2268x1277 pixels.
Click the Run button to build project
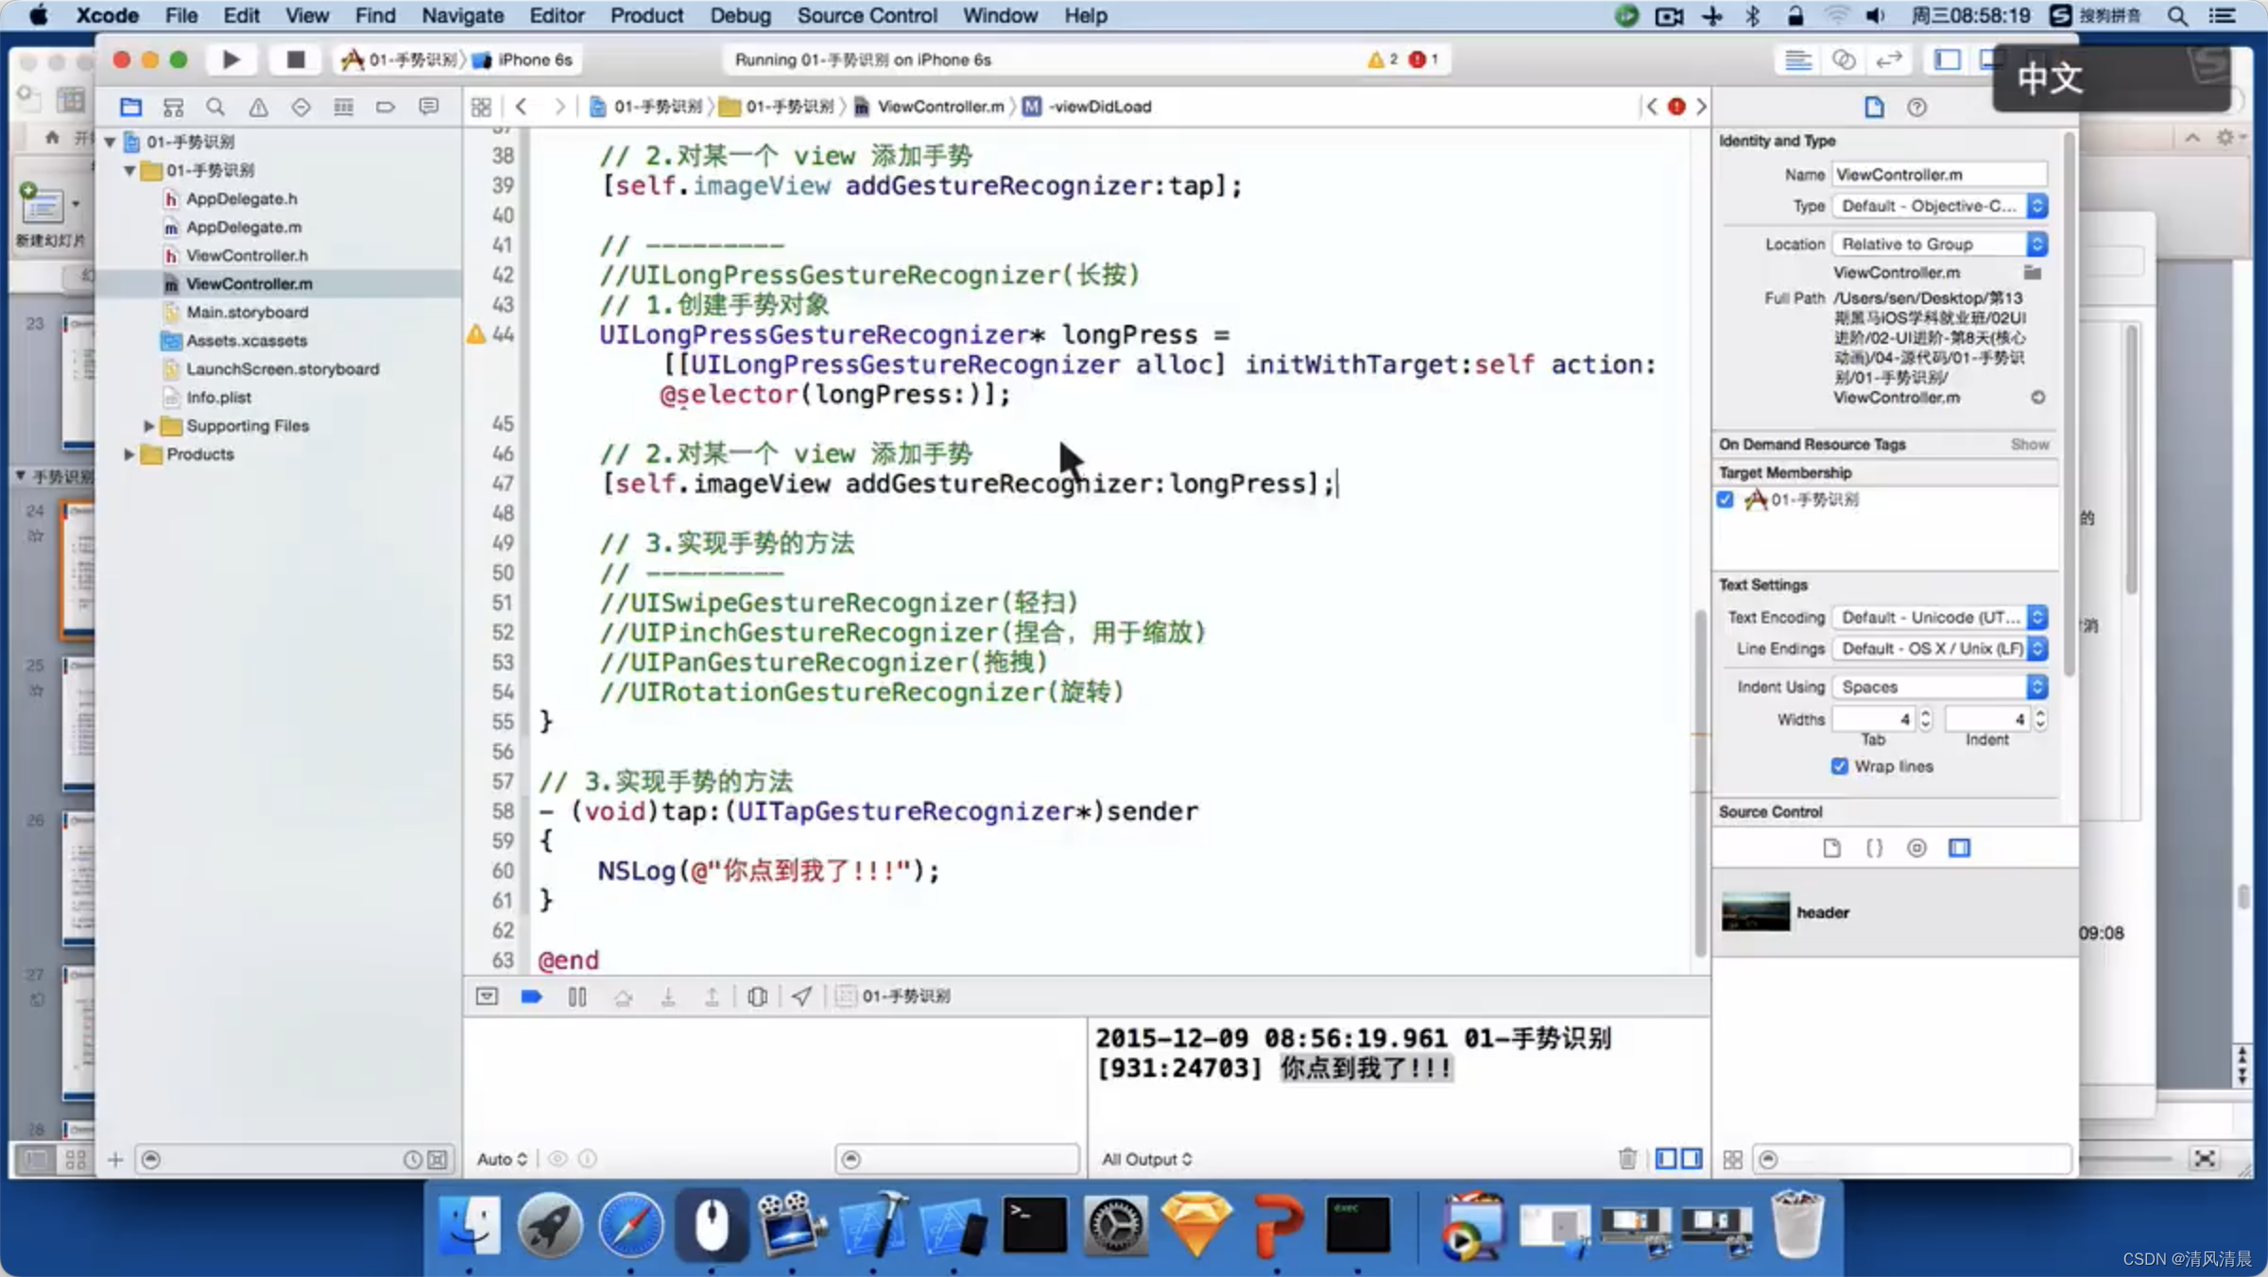coord(229,60)
